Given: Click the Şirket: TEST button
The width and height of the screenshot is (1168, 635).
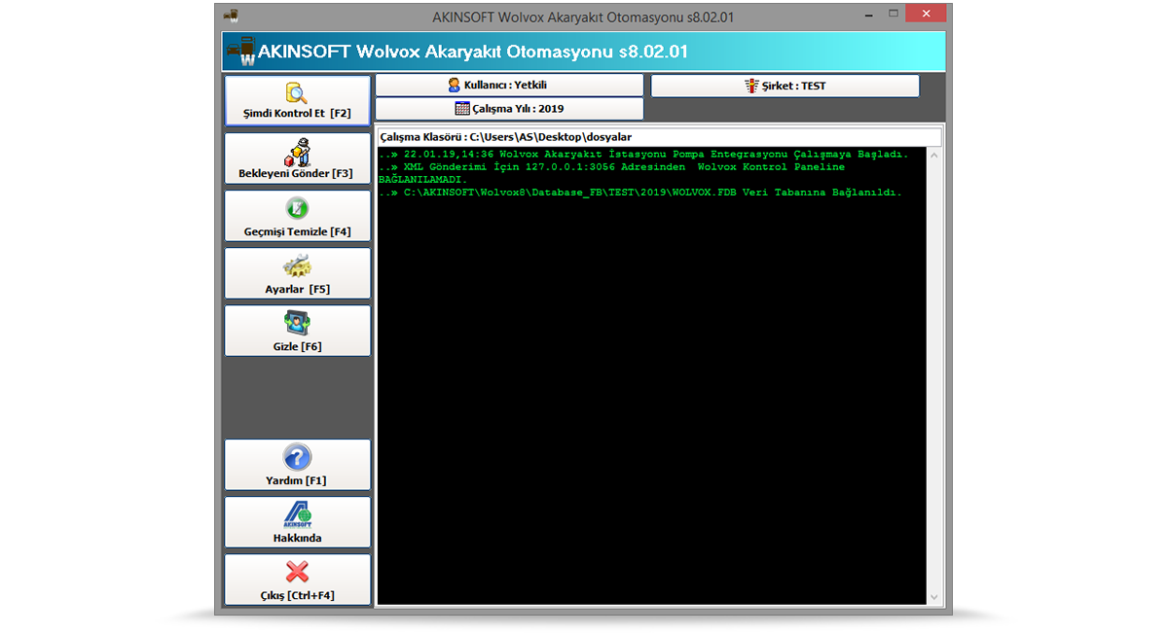Looking at the screenshot, I should pos(785,86).
